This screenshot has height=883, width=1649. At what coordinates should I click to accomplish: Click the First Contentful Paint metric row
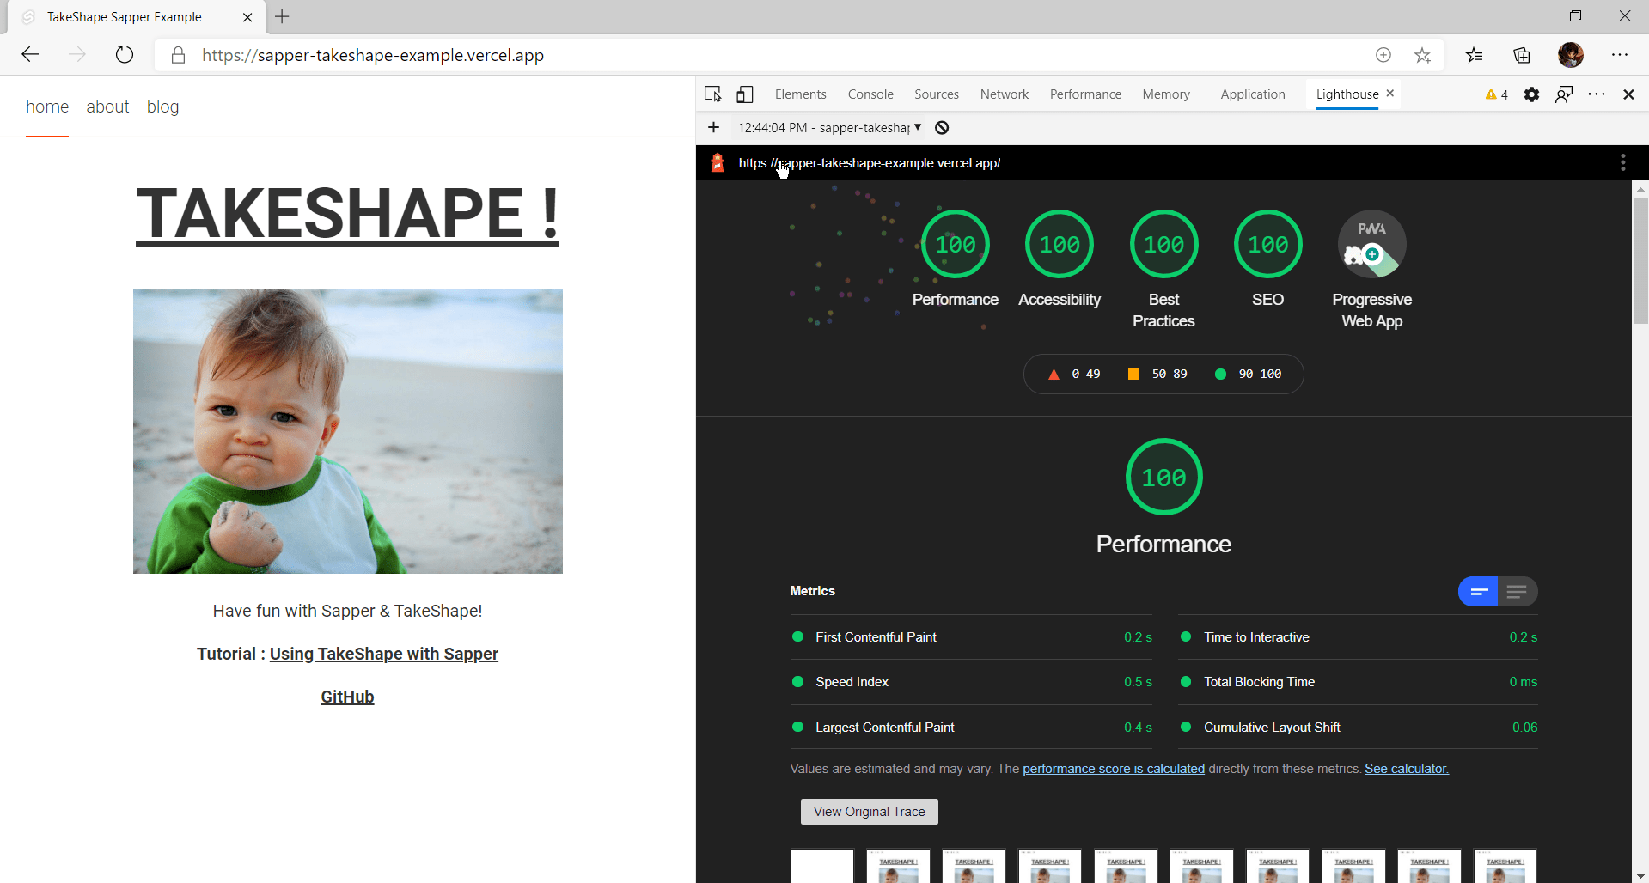click(x=971, y=637)
